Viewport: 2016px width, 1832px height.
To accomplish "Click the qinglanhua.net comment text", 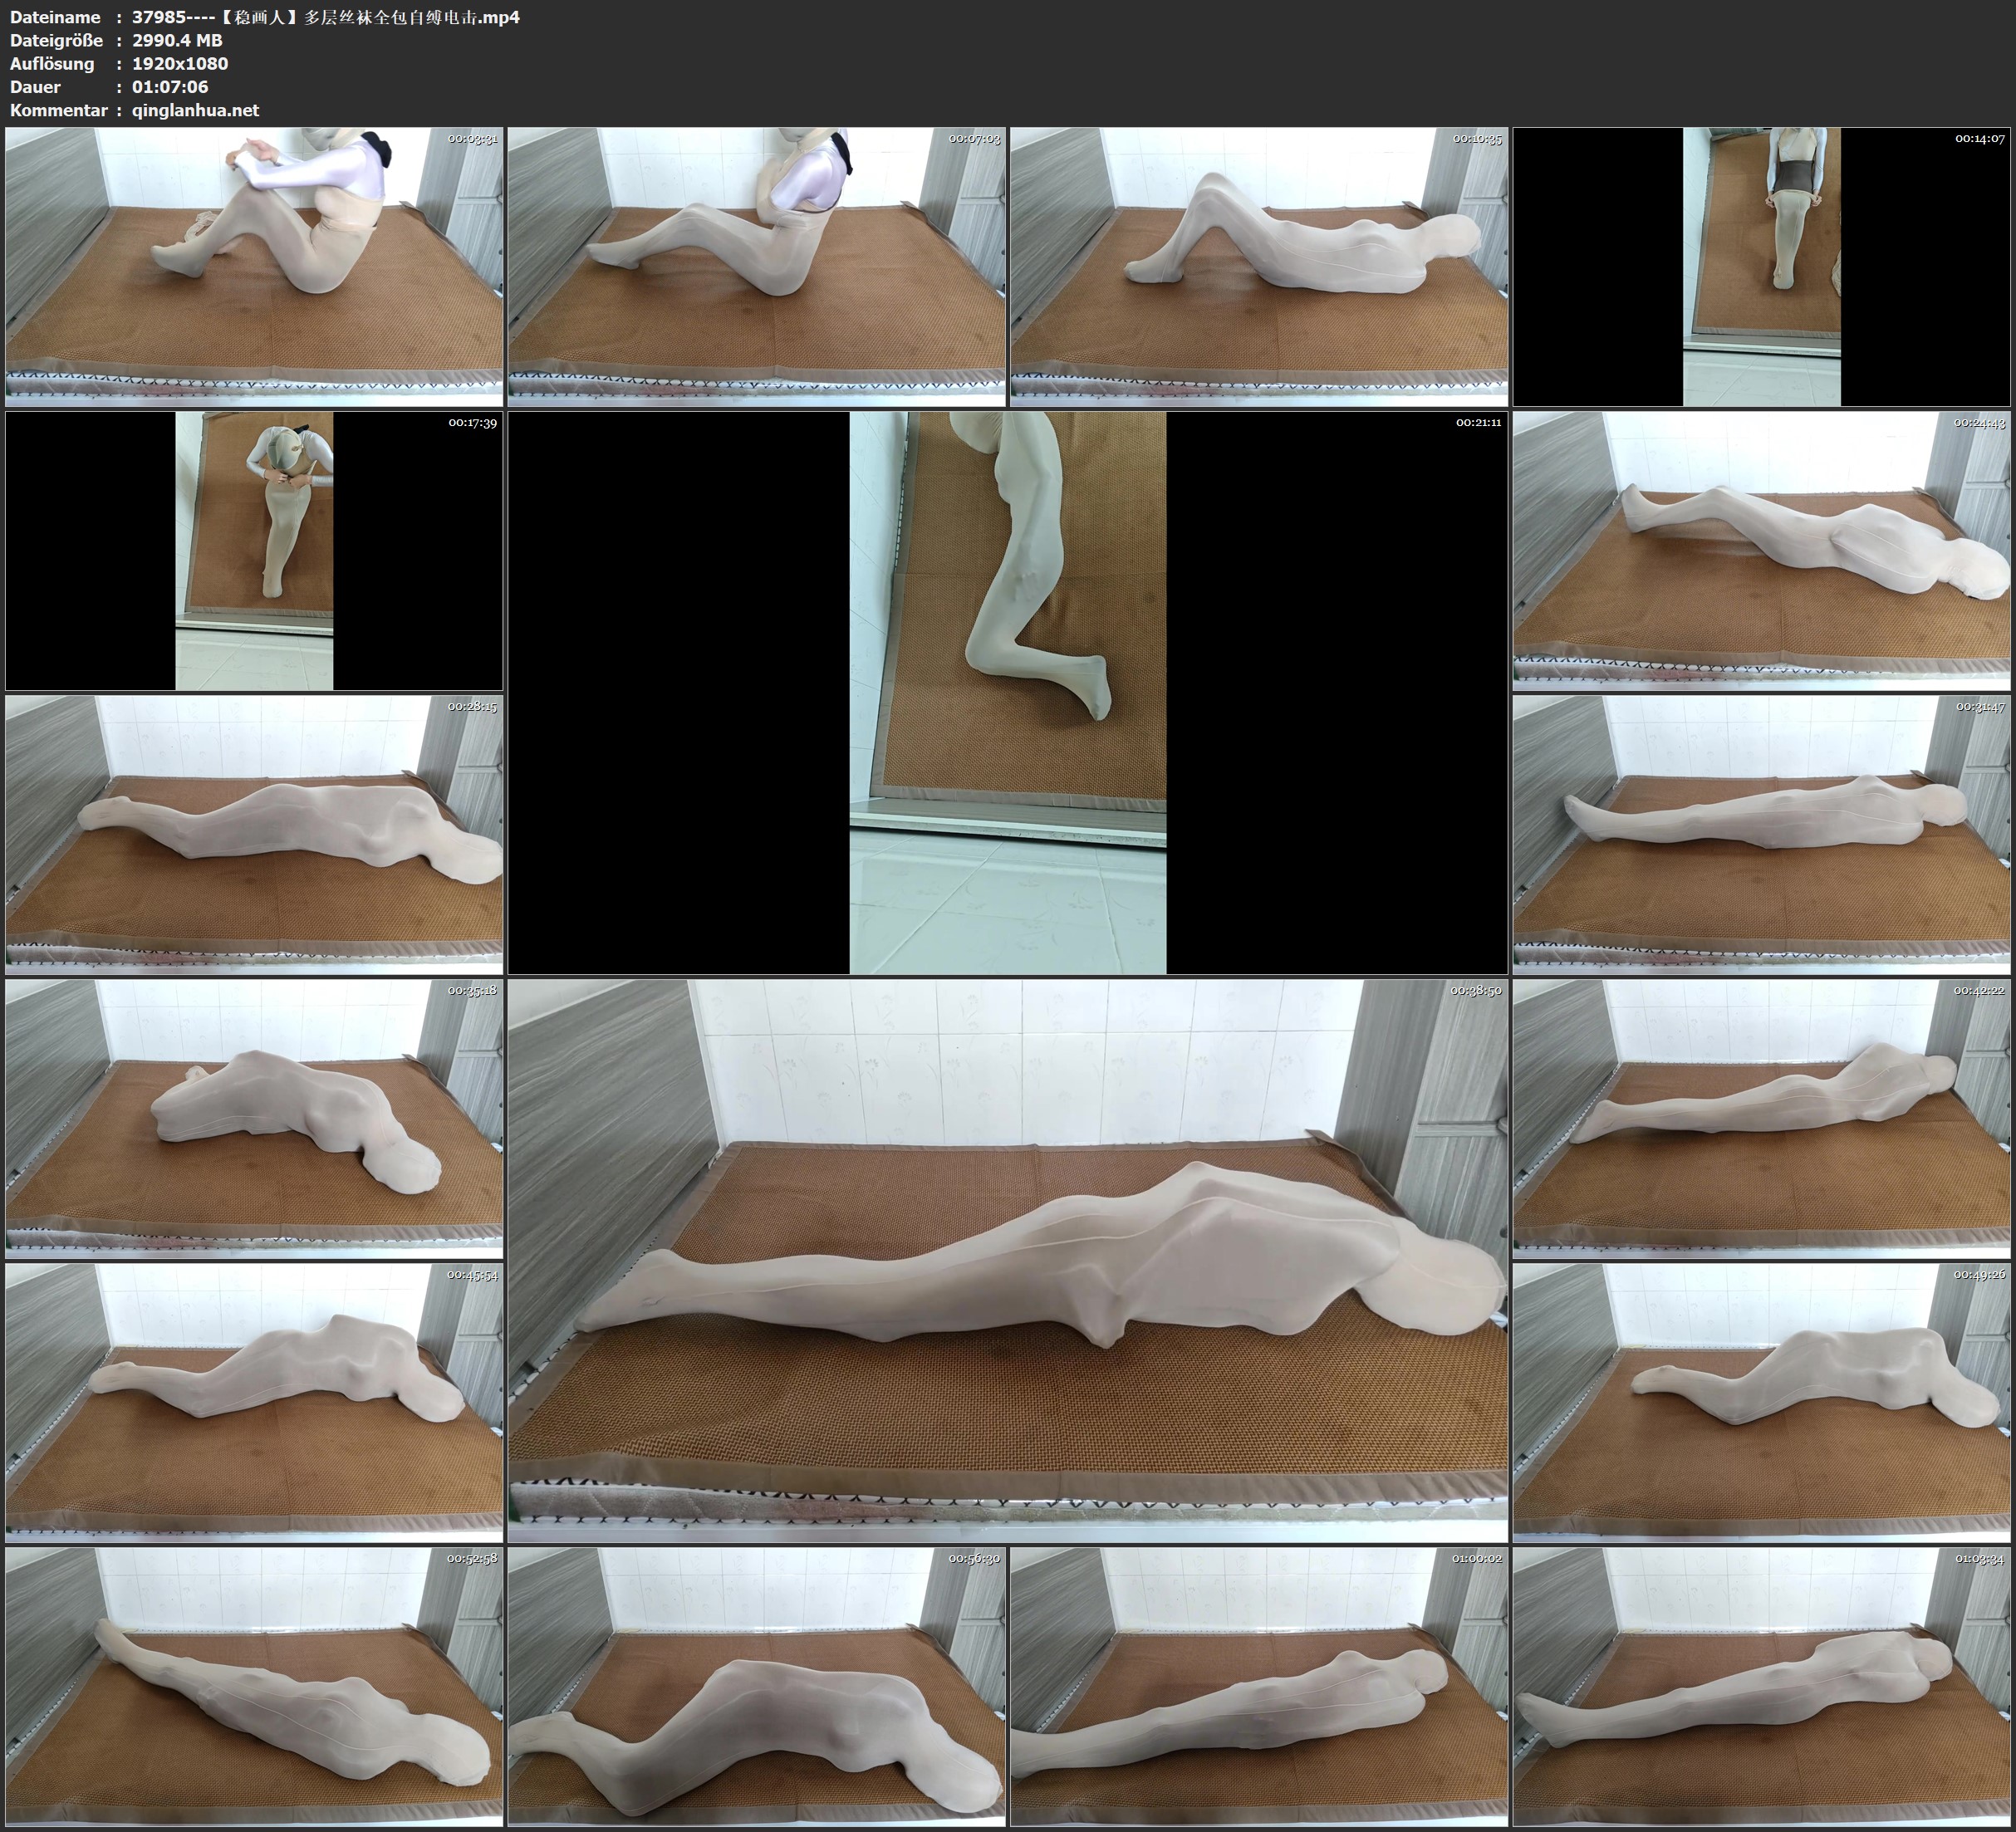I will tap(195, 110).
